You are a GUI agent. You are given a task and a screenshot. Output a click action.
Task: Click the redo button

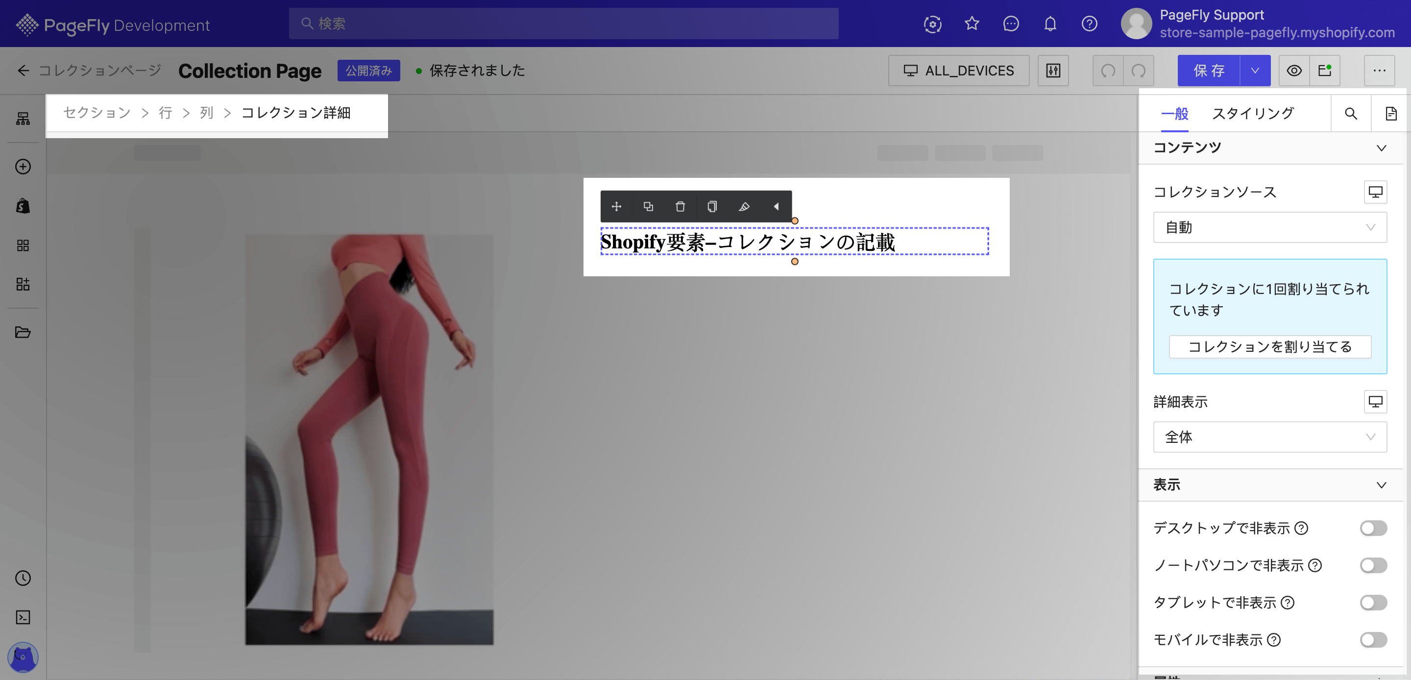click(x=1138, y=71)
